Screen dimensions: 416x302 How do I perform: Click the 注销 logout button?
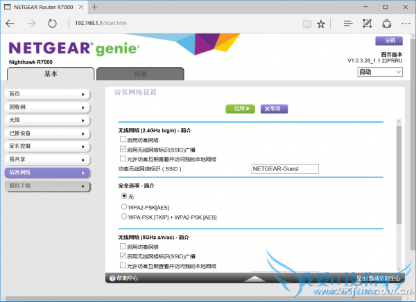pos(389,41)
